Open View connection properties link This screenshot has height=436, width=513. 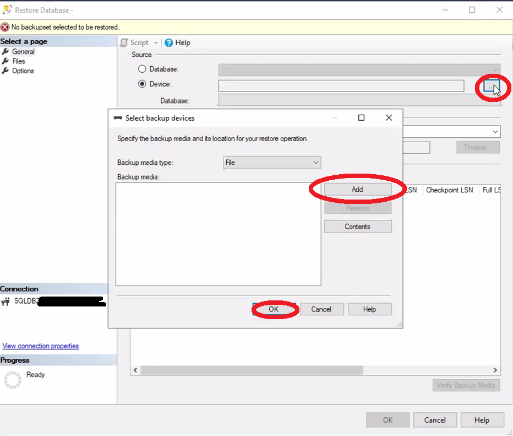pos(41,346)
